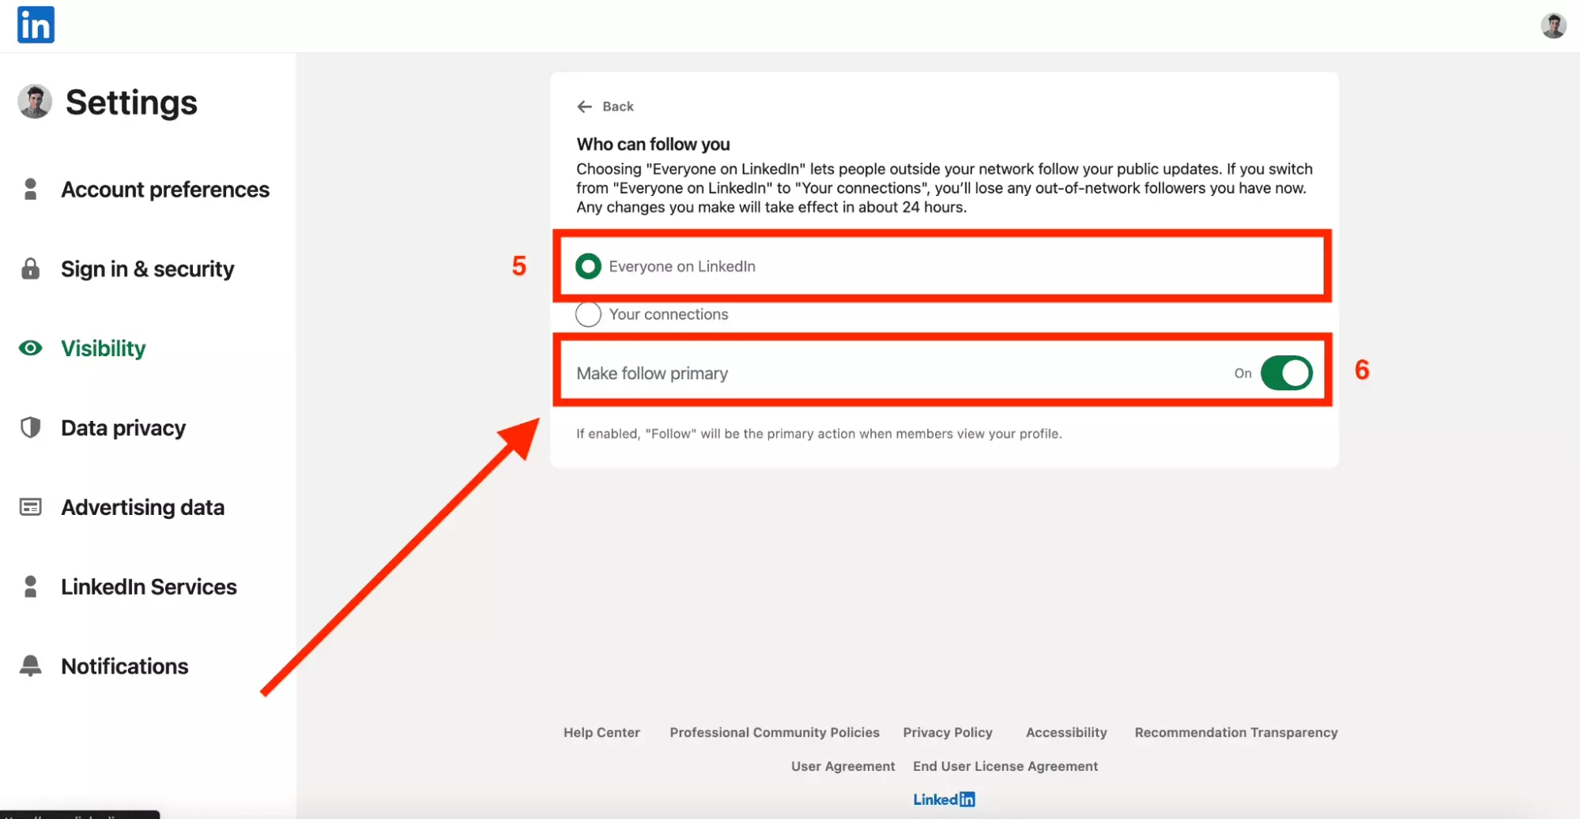Click the User Agreement link
The width and height of the screenshot is (1580, 819).
(x=843, y=765)
